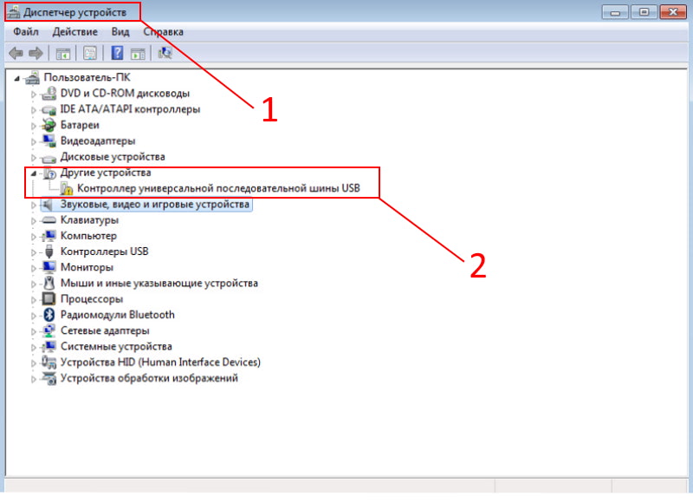Open Properties via toolbar icon
The width and height of the screenshot is (693, 503).
89,54
